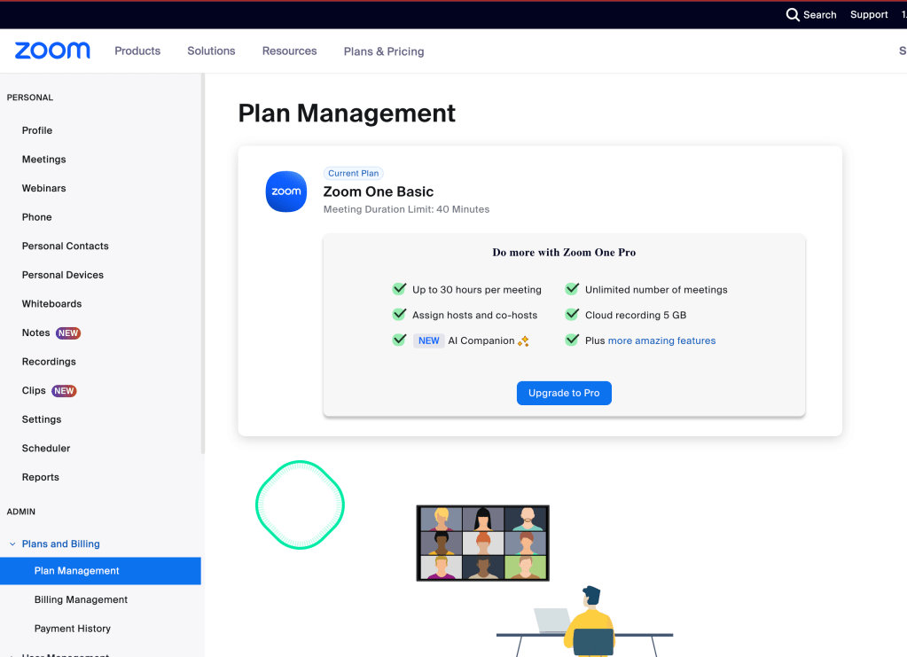907x657 pixels.
Task: Open the Products menu
Action: click(137, 51)
